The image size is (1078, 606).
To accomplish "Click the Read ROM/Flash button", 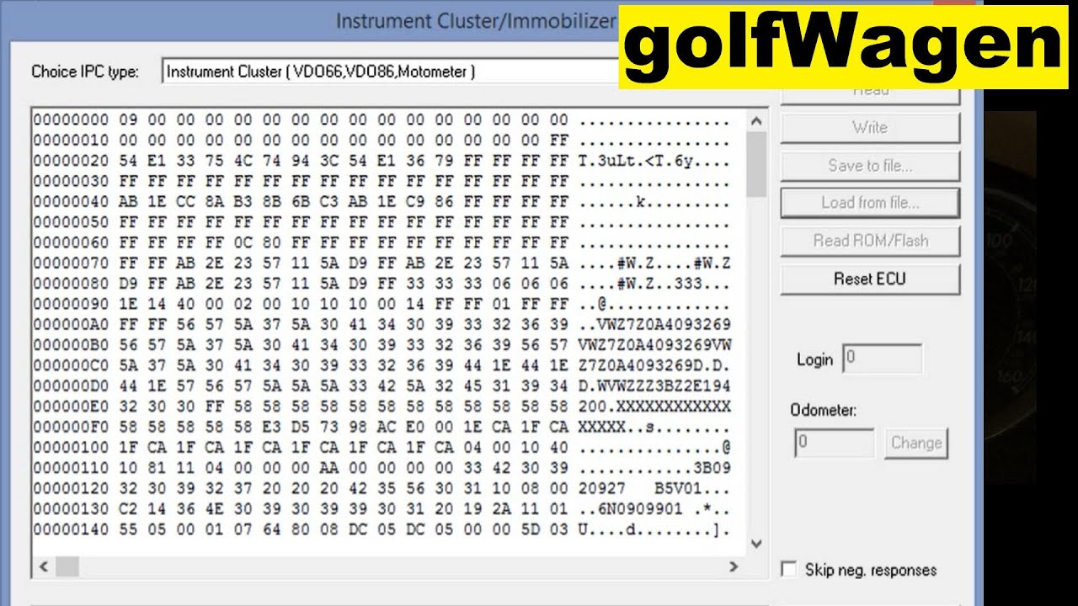I will coord(870,241).
